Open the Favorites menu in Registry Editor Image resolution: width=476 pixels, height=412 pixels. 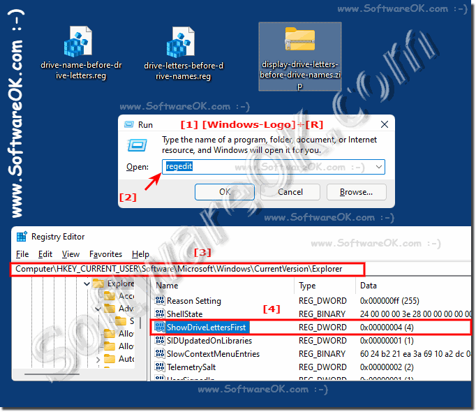pyautogui.click(x=105, y=254)
